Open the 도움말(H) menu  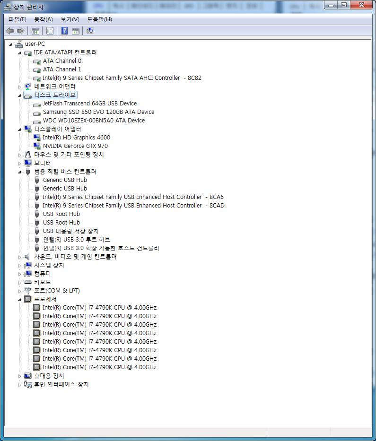99,19
